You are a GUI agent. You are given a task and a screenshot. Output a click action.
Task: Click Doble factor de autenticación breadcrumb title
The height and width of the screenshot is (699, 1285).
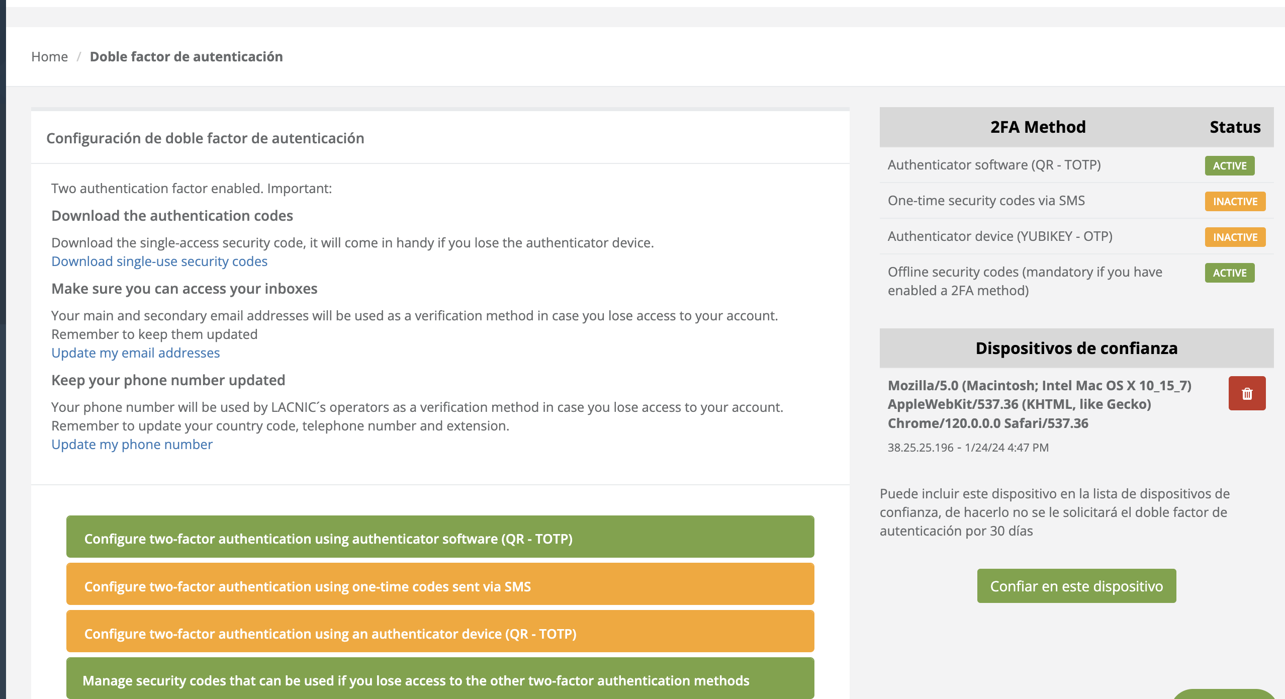click(x=186, y=56)
